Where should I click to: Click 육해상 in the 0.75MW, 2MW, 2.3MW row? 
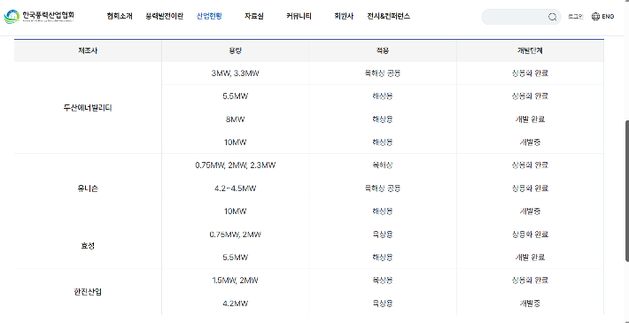tap(383, 165)
